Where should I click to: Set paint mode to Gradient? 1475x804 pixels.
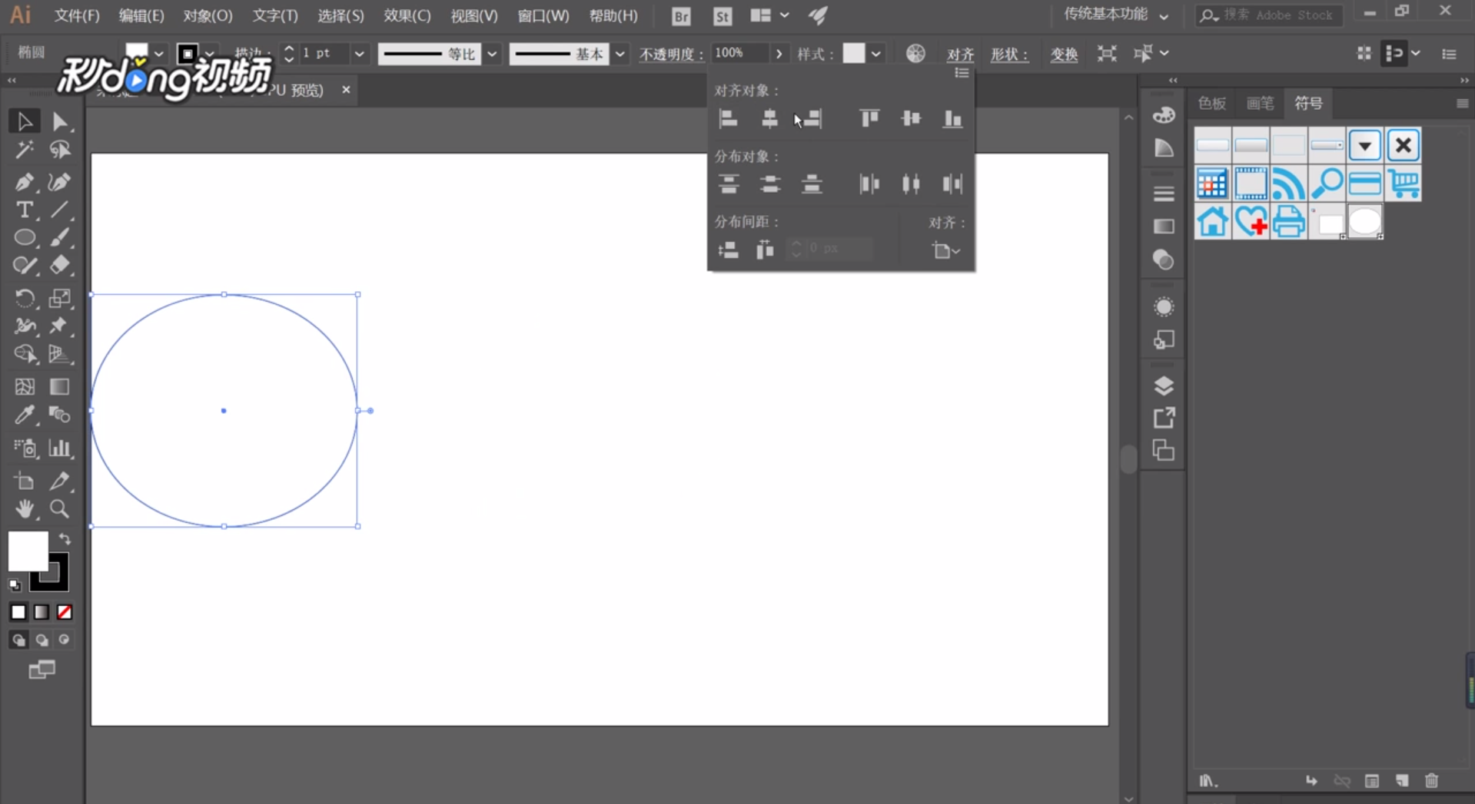click(42, 612)
